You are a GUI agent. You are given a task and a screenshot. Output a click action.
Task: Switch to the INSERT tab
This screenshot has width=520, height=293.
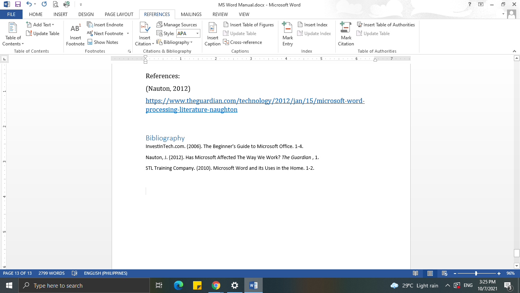(x=60, y=14)
